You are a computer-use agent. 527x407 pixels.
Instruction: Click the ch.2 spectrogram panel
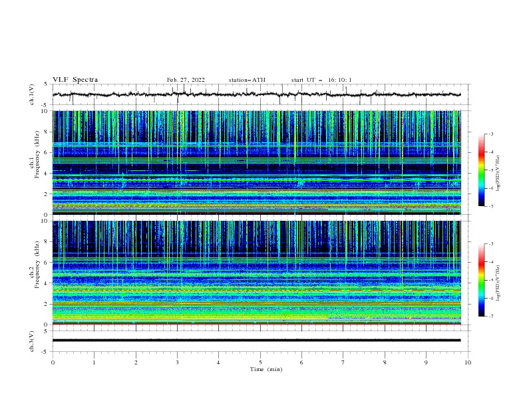(x=256, y=273)
